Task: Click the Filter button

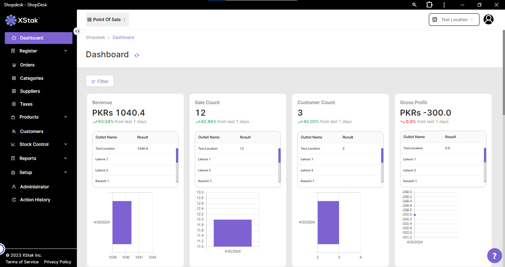Action: [100, 81]
